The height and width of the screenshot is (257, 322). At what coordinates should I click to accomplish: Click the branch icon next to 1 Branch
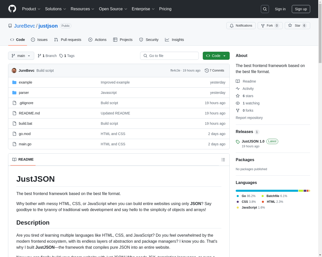coord(39,56)
